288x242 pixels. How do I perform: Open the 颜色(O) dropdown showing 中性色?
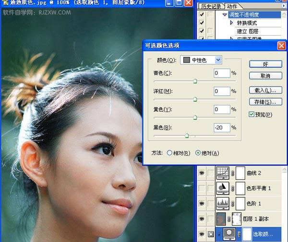[201, 60]
